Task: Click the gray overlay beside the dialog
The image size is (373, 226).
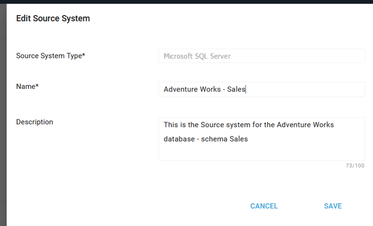Action: pyautogui.click(x=3, y=115)
